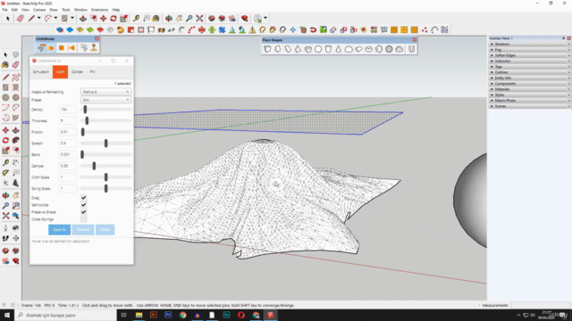The image size is (572, 321).
Task: Place the circle shape from Place Shapes
Action: [318, 49]
